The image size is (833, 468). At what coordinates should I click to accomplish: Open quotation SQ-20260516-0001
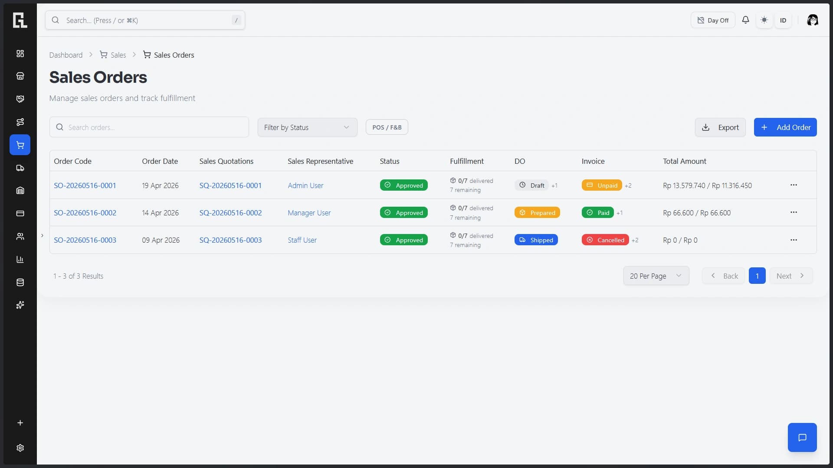pos(230,185)
